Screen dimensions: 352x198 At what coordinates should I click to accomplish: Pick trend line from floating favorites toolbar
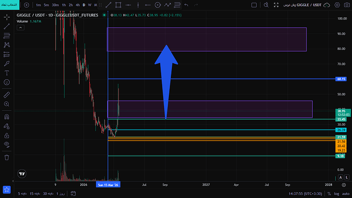pyautogui.click(x=109, y=5)
